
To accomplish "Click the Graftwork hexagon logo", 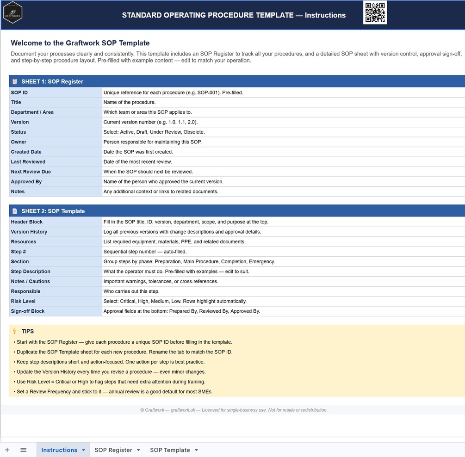I will [13, 13].
